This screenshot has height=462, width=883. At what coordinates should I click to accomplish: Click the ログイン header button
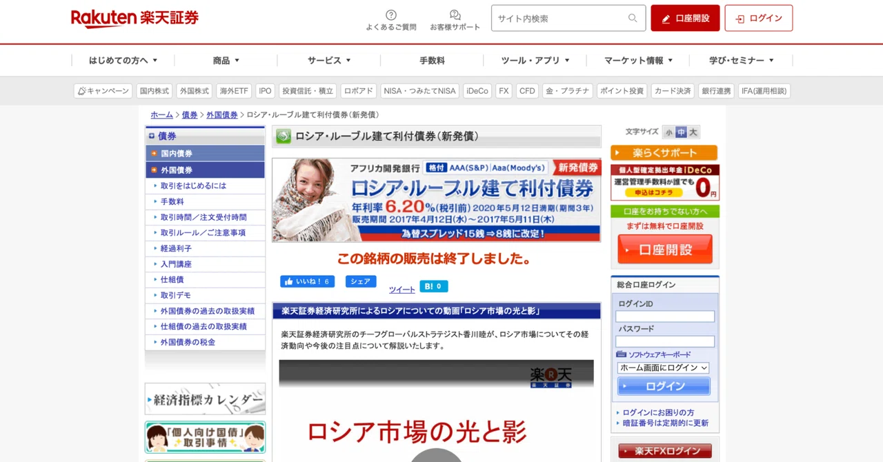758,19
